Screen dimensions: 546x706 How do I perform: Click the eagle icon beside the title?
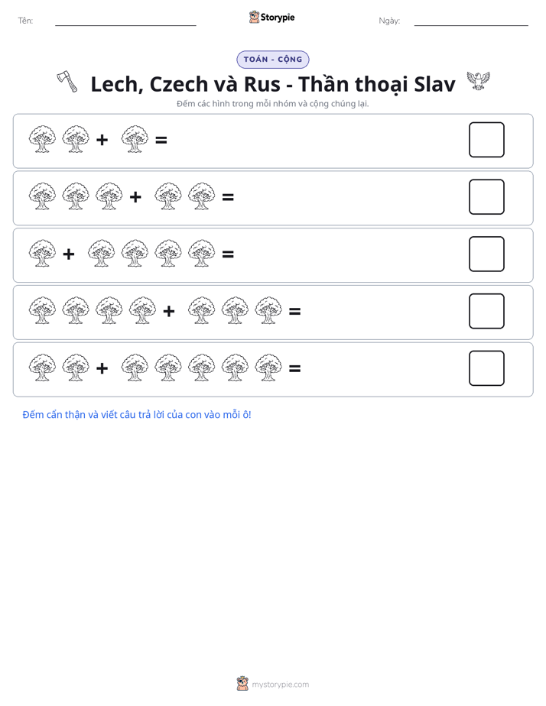479,81
